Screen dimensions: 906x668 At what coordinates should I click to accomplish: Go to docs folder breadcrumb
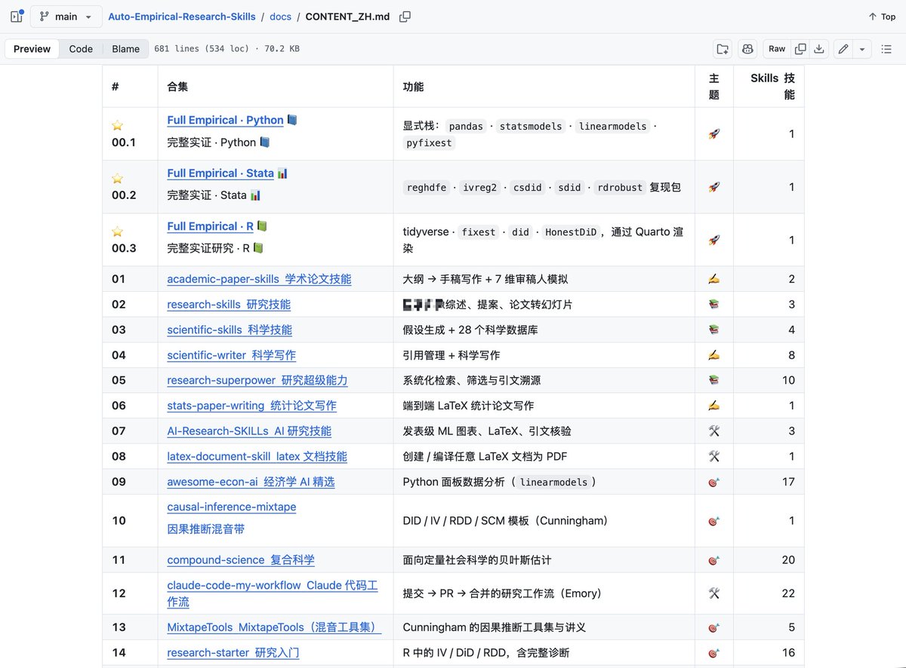(x=280, y=17)
